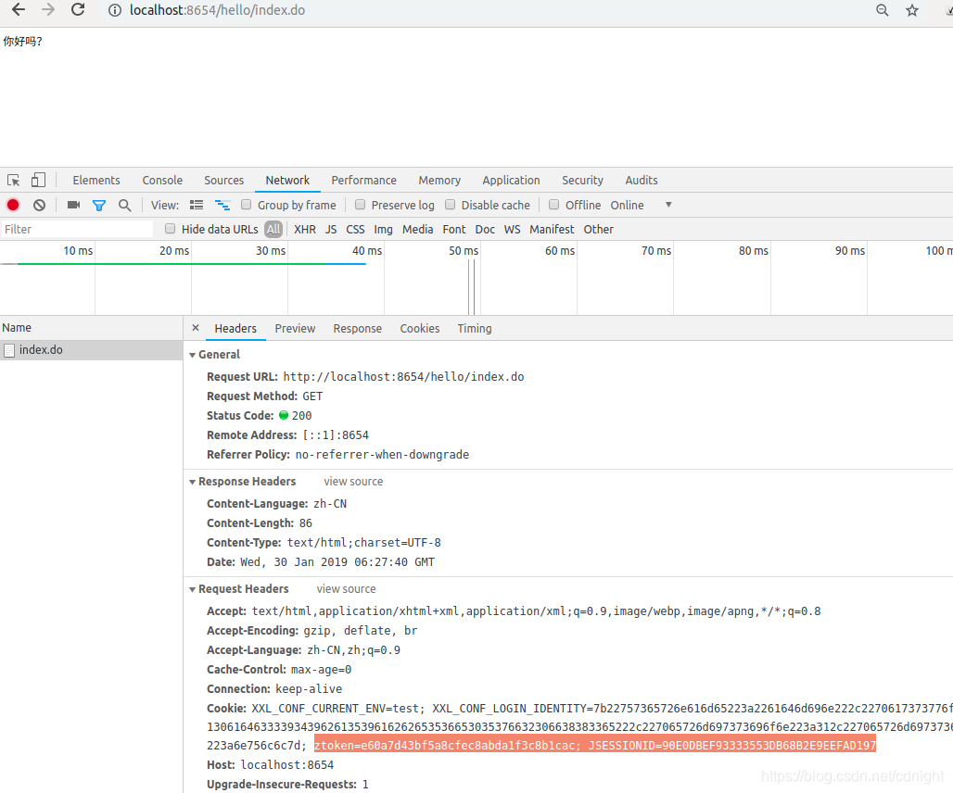Screen dimensions: 953x793
Task: Open the Timing detail tab
Action: [474, 329]
